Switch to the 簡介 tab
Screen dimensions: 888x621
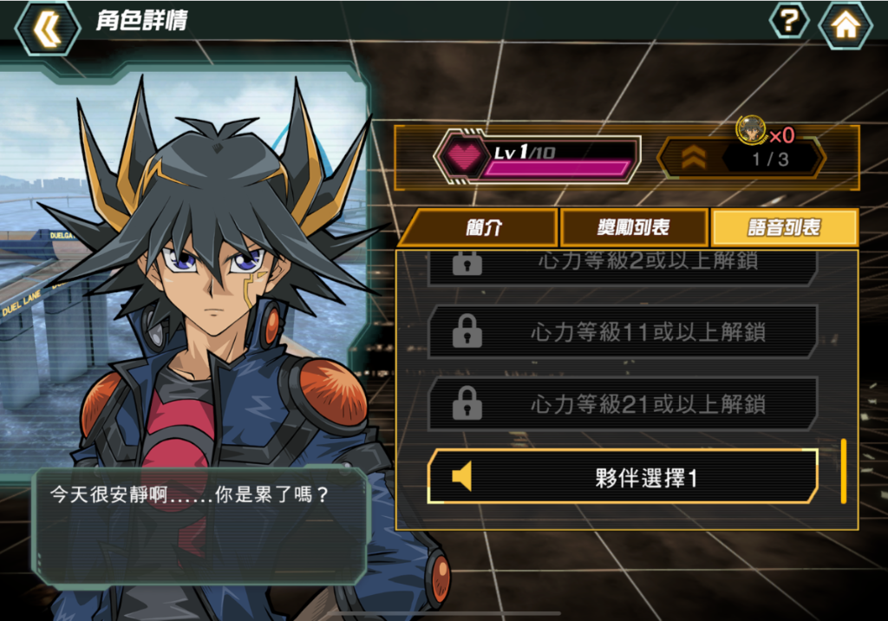pyautogui.click(x=481, y=228)
